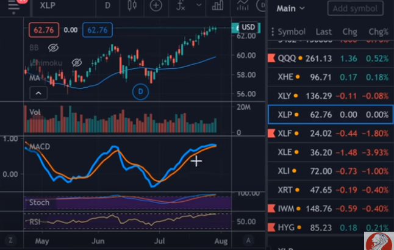
Task: Click the compare or add symbol plus icon
Action: (156, 5)
